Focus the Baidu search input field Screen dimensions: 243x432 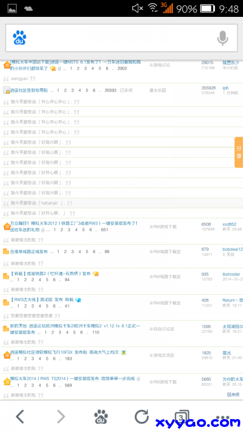point(121,38)
